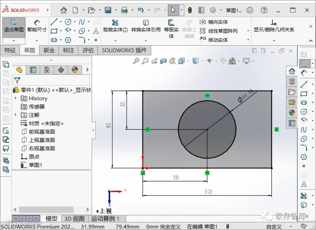Select the Sketch Fillet tool in the ribbon
316x230 pixels.
click(82, 40)
